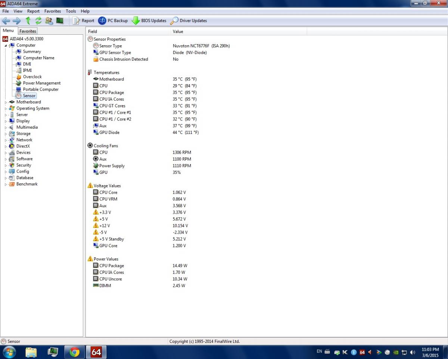Switch to the Favorites tab in the sidebar
The image size is (448, 359).
coord(28,31)
